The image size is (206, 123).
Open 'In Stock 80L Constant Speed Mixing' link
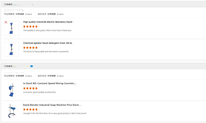coord(50,83)
